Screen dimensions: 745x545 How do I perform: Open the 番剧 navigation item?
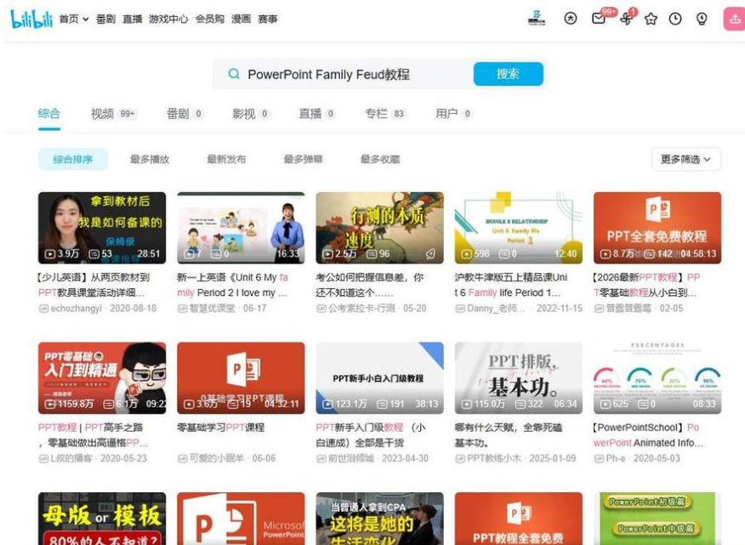tap(105, 19)
